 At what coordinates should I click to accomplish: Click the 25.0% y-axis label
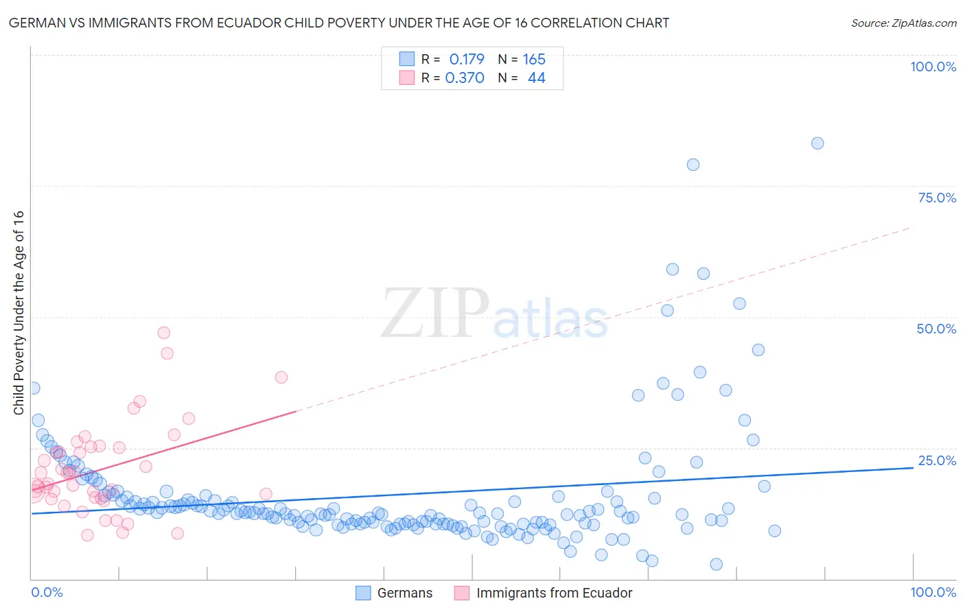point(937,460)
